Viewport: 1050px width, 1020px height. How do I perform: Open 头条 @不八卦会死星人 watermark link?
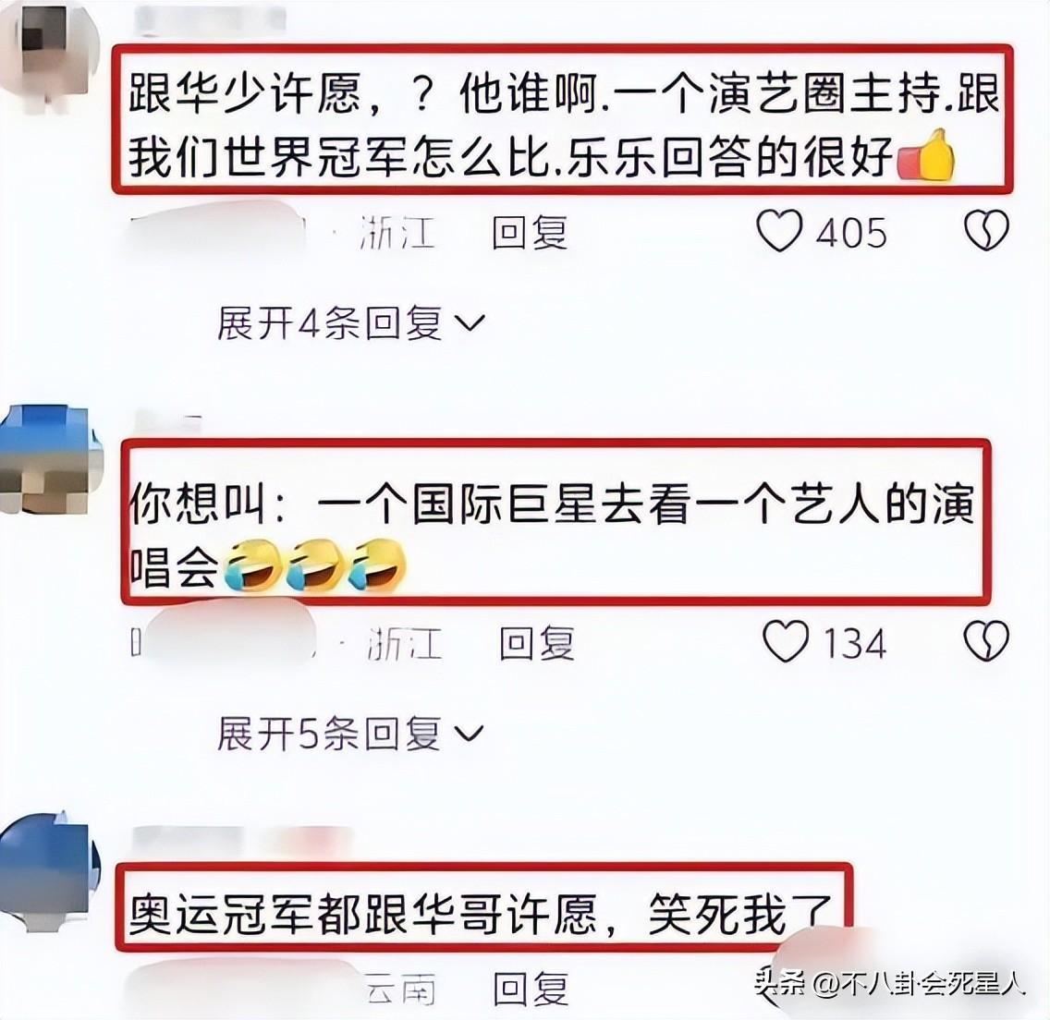(x=890, y=983)
